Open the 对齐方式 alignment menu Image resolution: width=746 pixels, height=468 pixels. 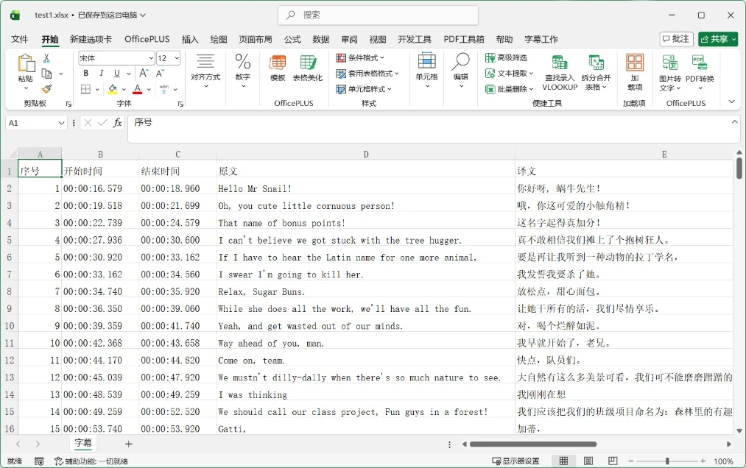205,71
